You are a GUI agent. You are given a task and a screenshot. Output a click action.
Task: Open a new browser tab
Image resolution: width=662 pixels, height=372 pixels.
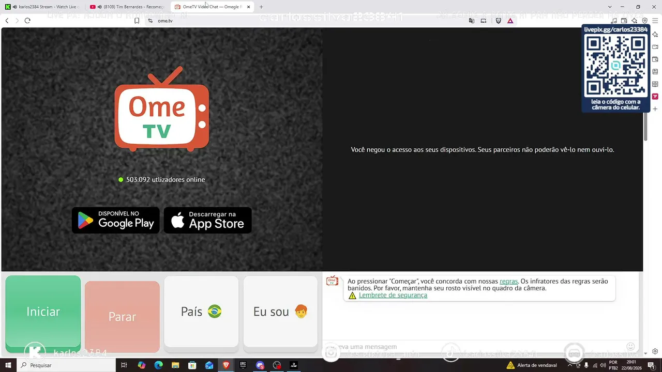261,7
